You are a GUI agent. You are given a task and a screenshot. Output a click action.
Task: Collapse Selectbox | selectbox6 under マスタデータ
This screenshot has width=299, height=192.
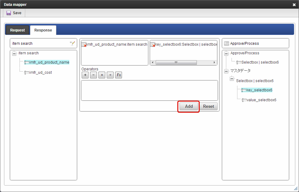[x=232, y=78]
